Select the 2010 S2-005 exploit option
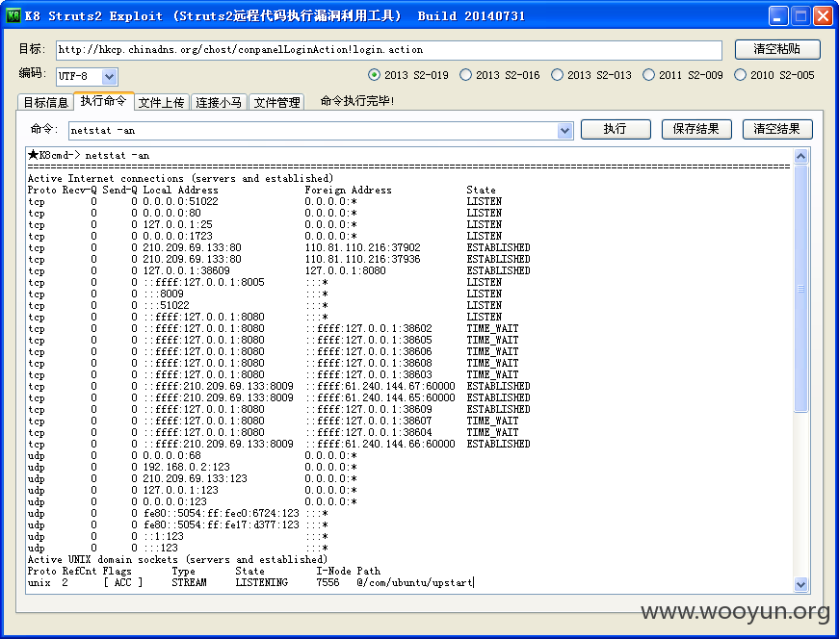The image size is (839, 639). (774, 75)
